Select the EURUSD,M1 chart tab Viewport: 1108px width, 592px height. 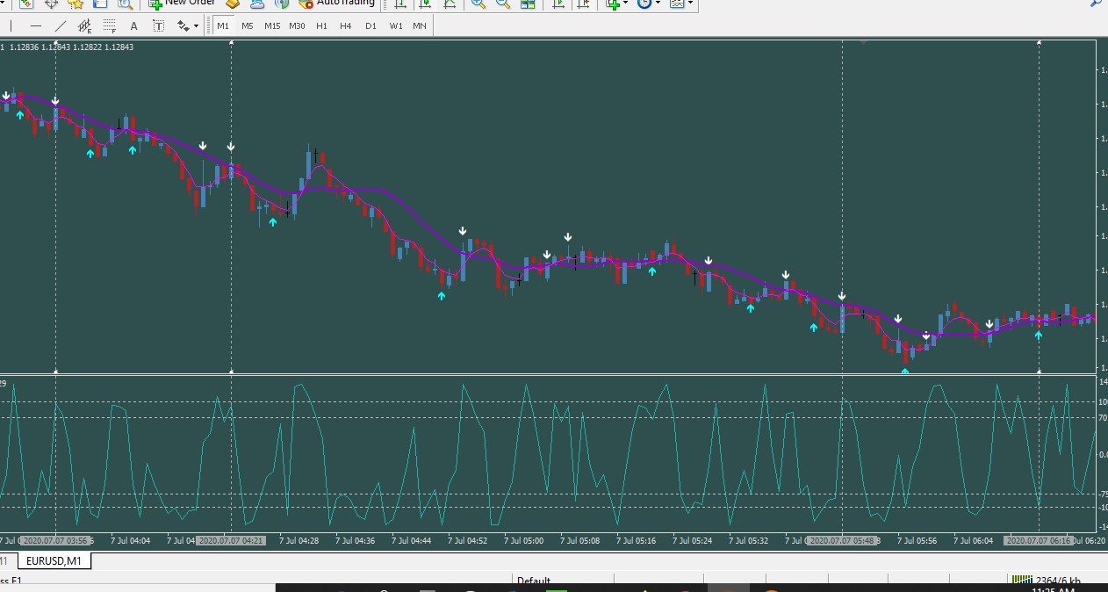(54, 561)
